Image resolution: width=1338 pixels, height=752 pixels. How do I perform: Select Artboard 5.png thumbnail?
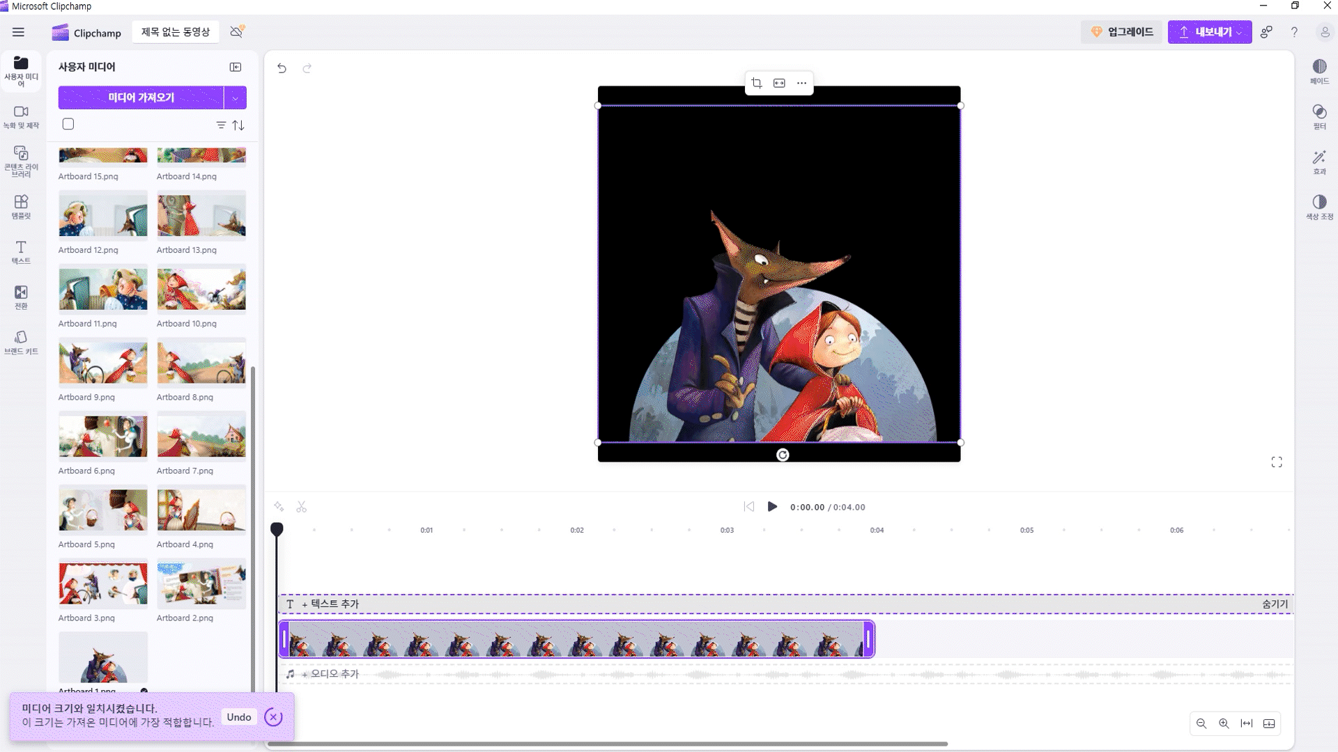click(103, 510)
